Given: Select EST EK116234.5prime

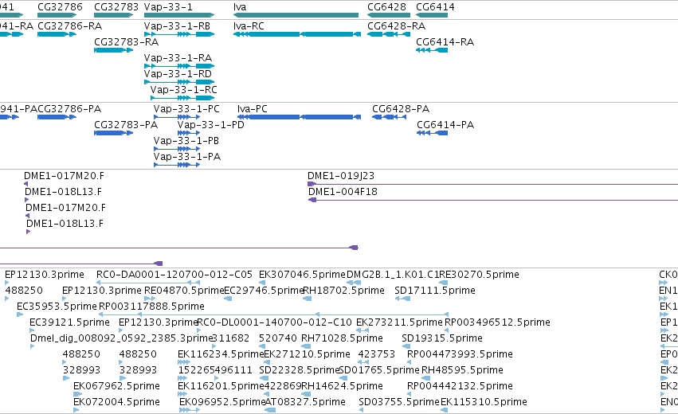Looking at the screenshot, I should [x=221, y=354].
